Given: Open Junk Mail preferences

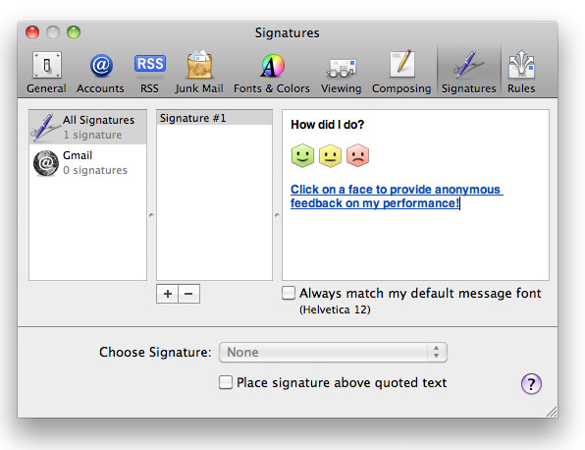Looking at the screenshot, I should (x=199, y=72).
